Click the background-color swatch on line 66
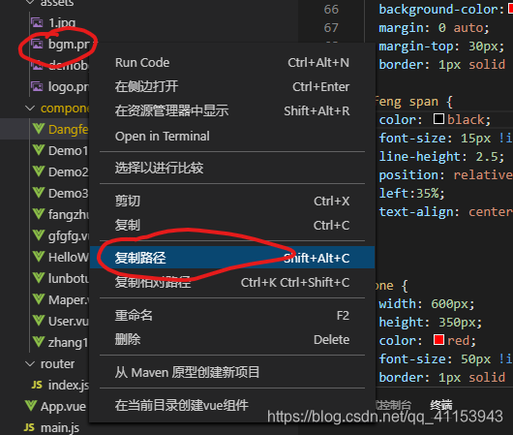Viewport: 513px width, 435px height. [x=510, y=9]
